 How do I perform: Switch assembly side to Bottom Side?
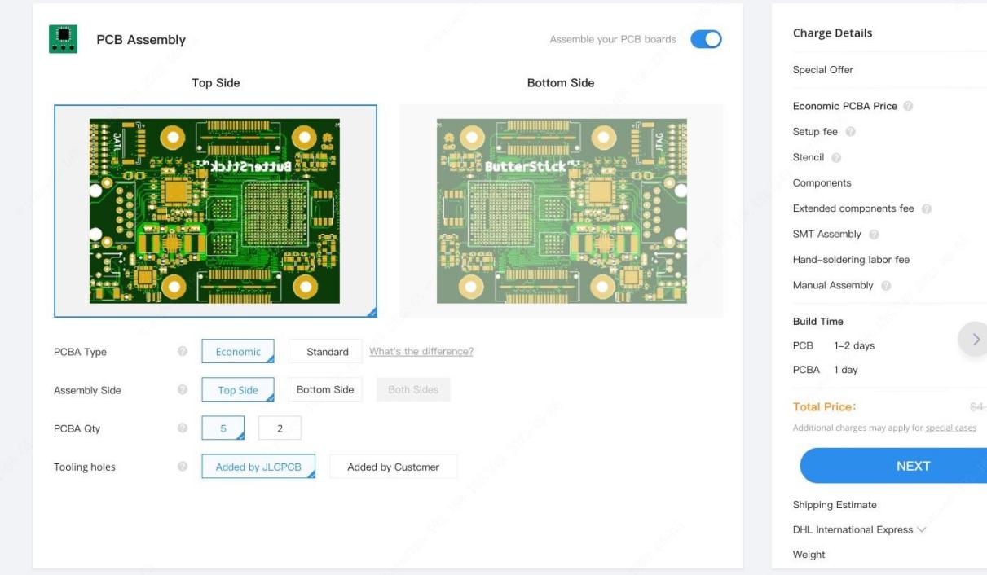(x=324, y=389)
